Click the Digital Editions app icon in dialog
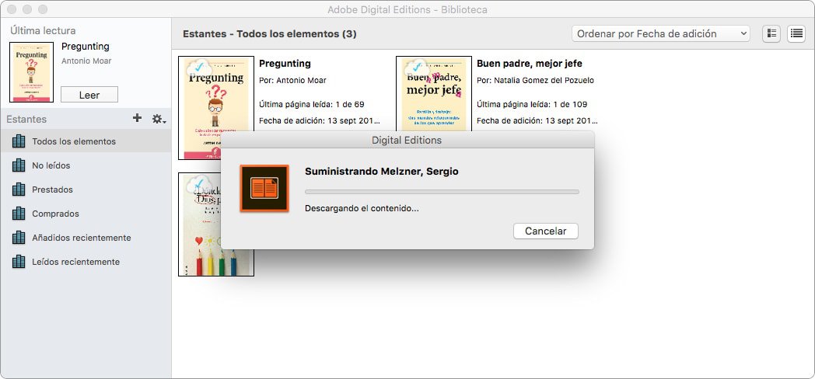 tap(264, 189)
